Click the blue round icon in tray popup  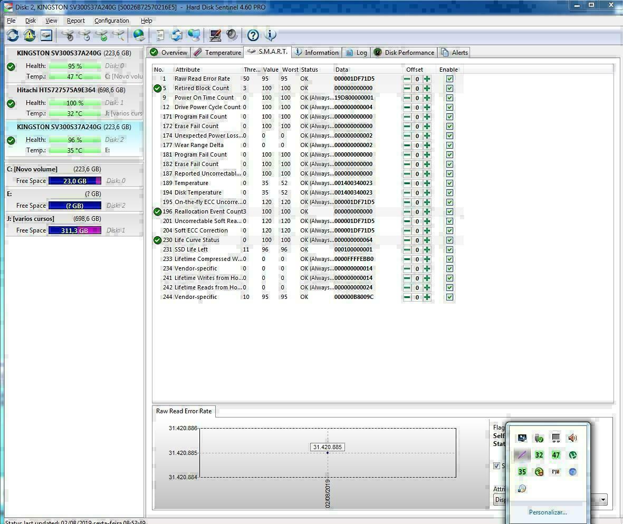click(572, 472)
